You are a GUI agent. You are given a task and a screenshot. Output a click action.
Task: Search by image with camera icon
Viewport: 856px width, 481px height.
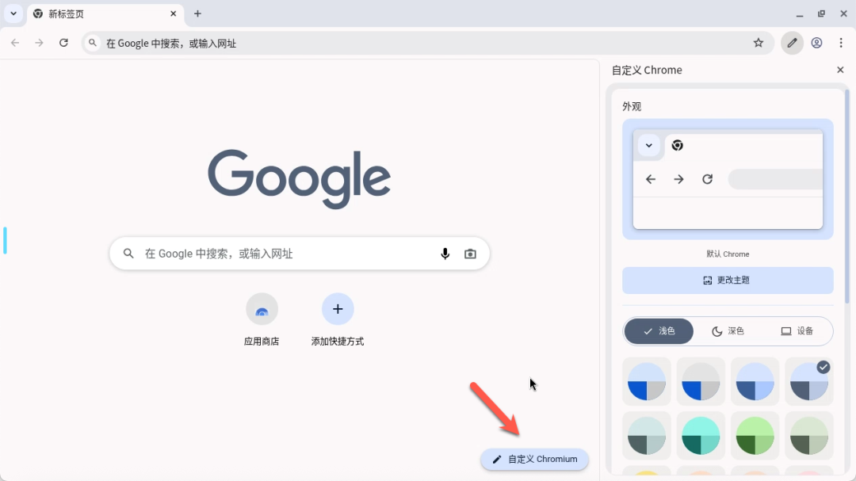[x=470, y=254]
